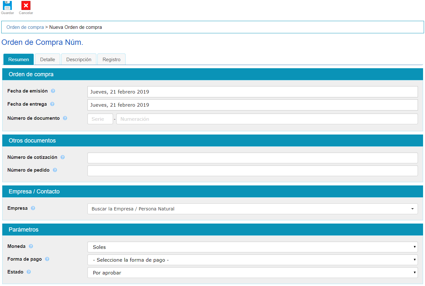The width and height of the screenshot is (425, 286).
Task: Click the Orden de compra breadcrumb link
Action: point(25,27)
